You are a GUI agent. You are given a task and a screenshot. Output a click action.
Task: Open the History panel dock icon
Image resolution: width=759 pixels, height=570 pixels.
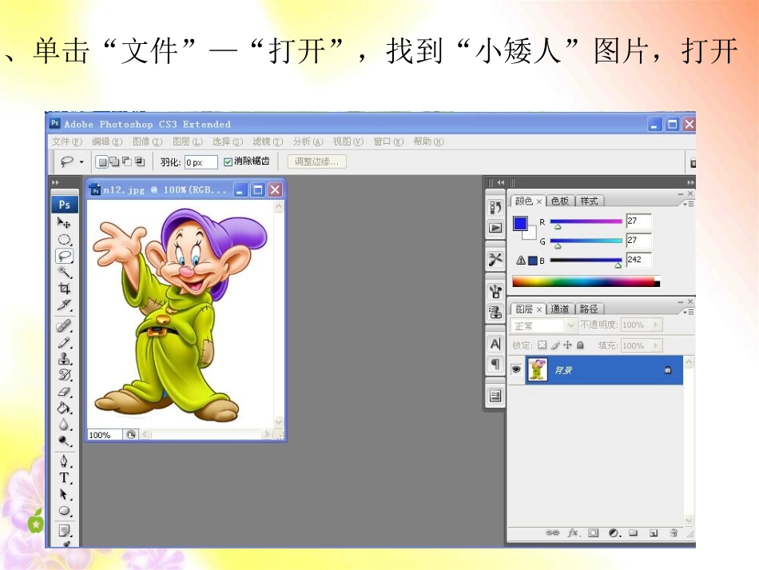point(495,208)
